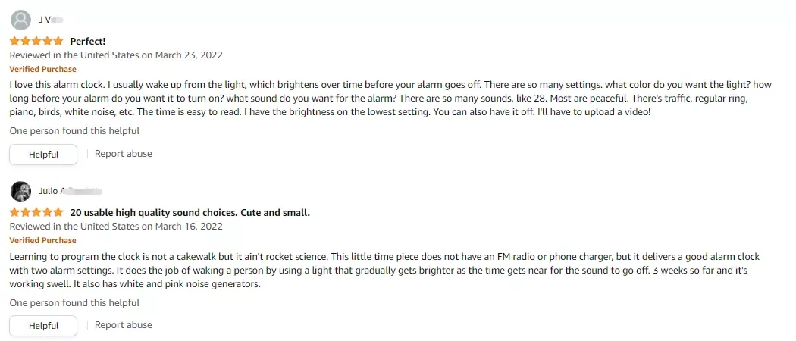Click "One person found this helpful" under Julio's review
This screenshot has width=796, height=341.
point(74,303)
